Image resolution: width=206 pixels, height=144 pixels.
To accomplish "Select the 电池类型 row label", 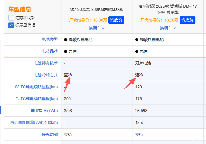I will pos(50,40).
